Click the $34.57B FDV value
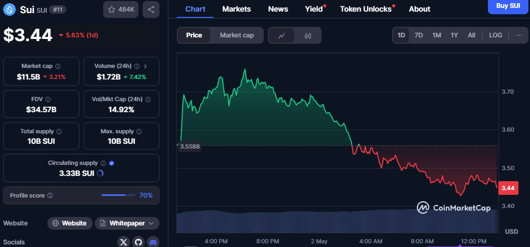 (x=41, y=110)
